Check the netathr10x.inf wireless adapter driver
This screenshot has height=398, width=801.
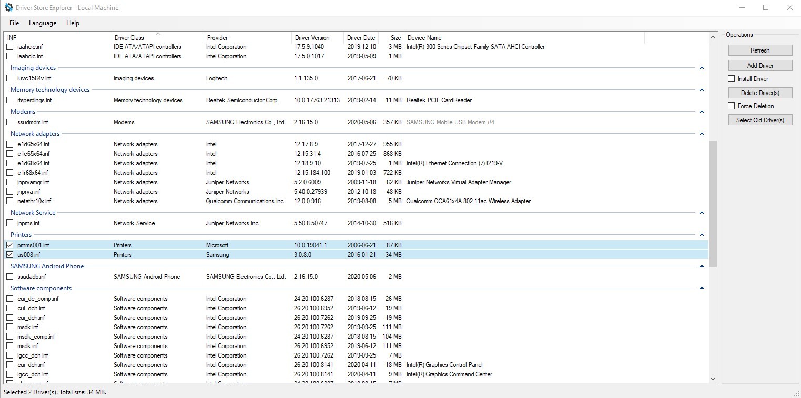click(x=9, y=201)
